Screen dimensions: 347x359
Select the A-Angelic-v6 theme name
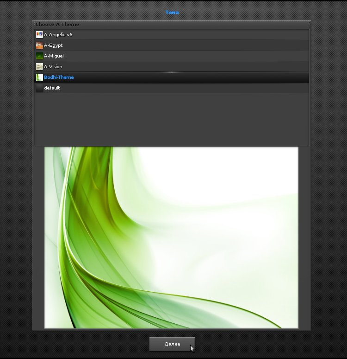58,35
